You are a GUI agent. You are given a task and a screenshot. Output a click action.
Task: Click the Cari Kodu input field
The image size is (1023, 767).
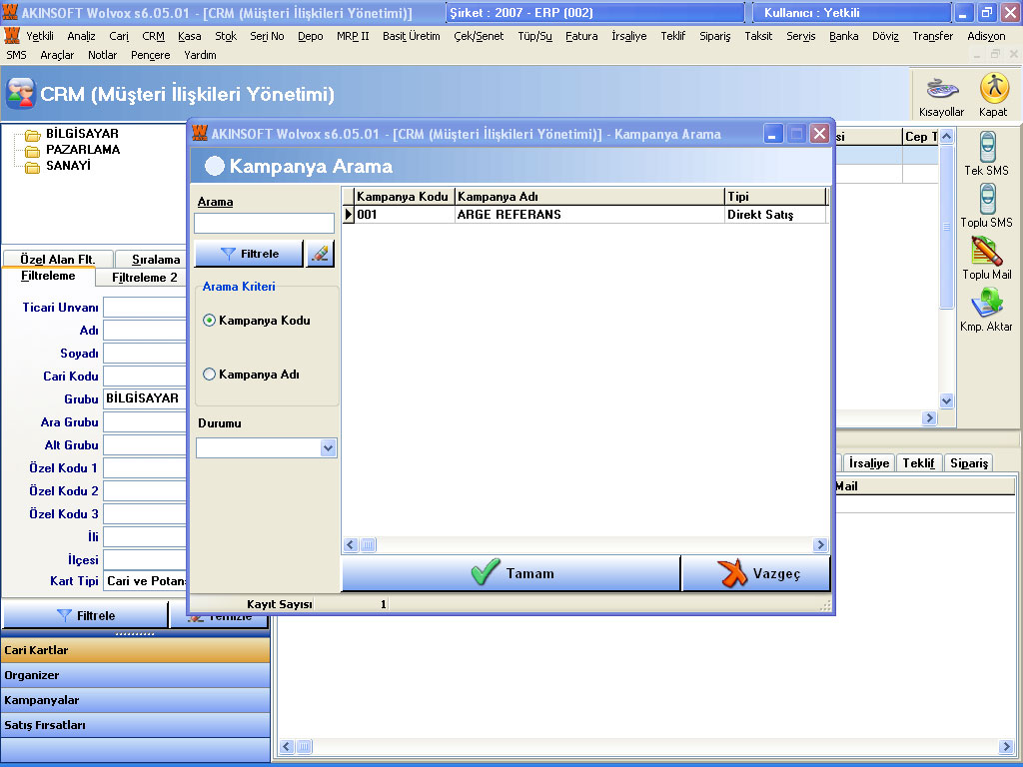tap(145, 376)
